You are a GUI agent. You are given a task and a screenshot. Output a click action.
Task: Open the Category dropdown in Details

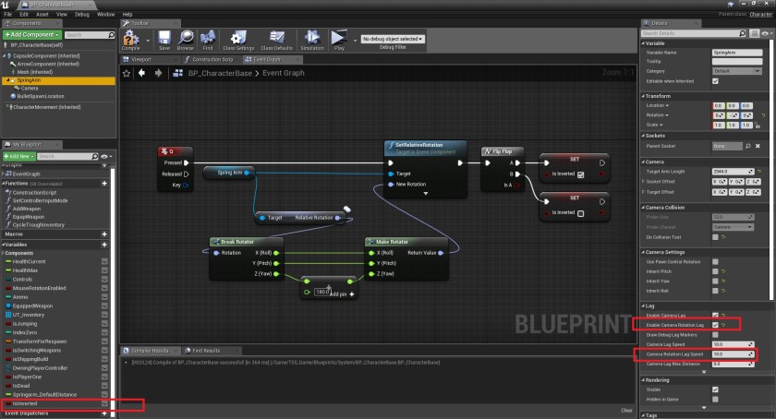pos(734,71)
